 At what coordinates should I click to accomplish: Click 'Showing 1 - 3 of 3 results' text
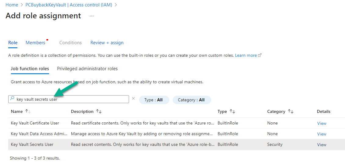35,158
